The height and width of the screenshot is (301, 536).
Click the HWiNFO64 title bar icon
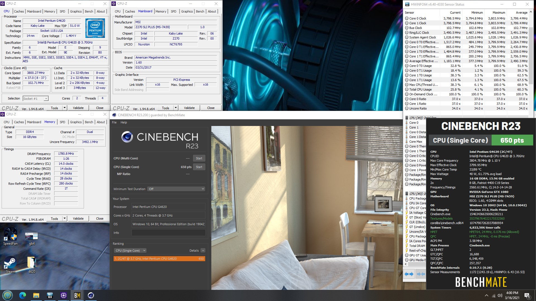coord(407,4)
